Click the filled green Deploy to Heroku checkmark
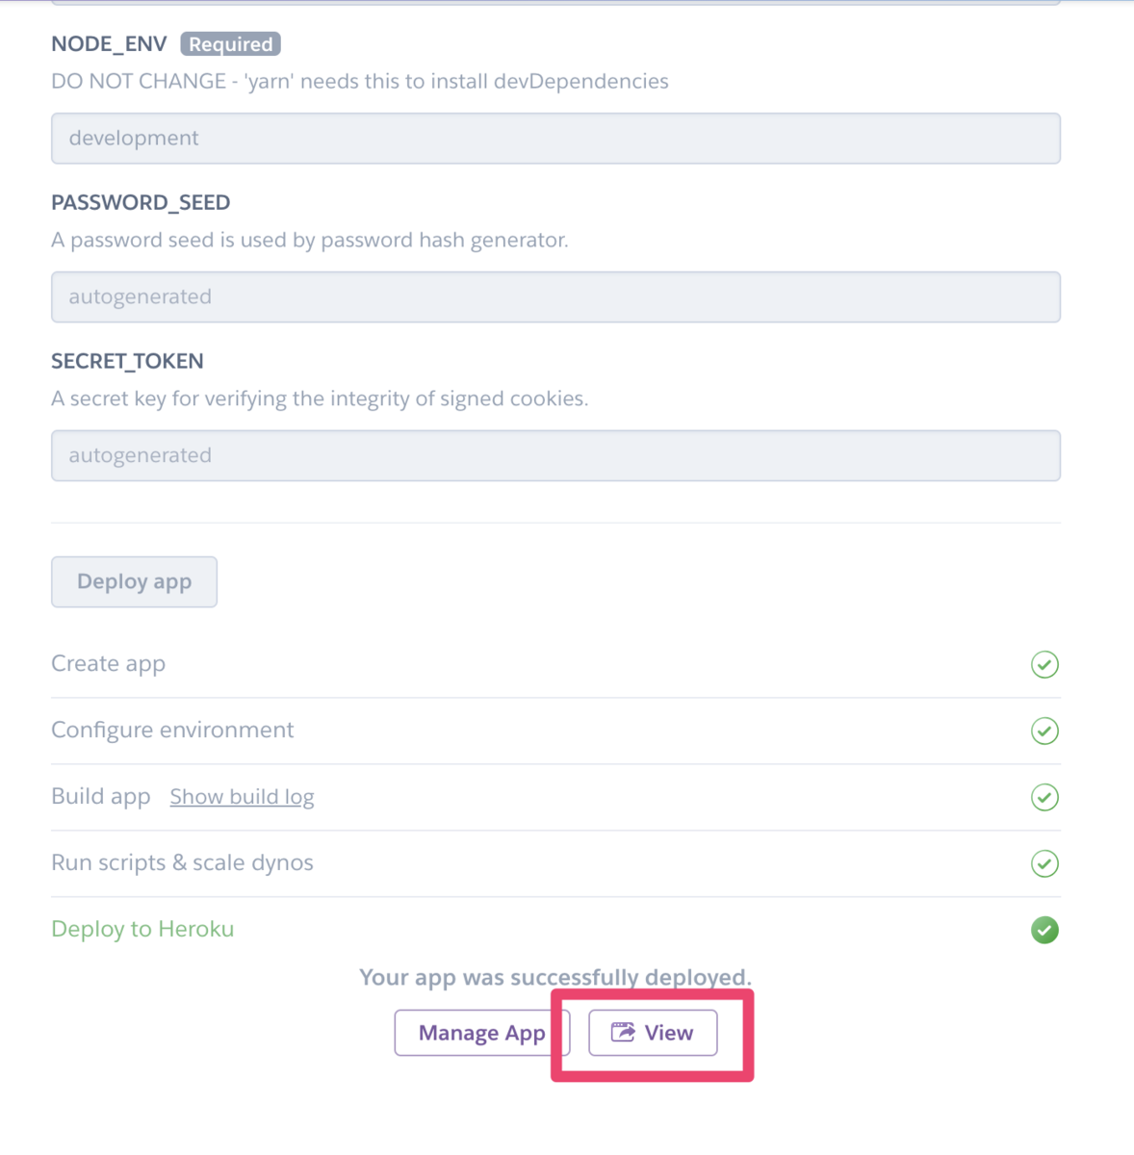 (1044, 930)
